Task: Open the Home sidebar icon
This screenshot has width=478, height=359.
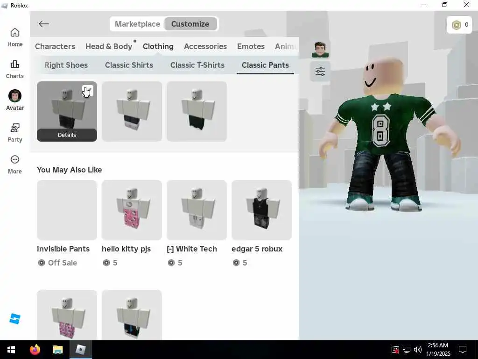Action: click(14, 37)
